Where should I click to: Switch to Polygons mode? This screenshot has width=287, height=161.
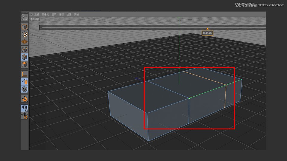(x=24, y=65)
